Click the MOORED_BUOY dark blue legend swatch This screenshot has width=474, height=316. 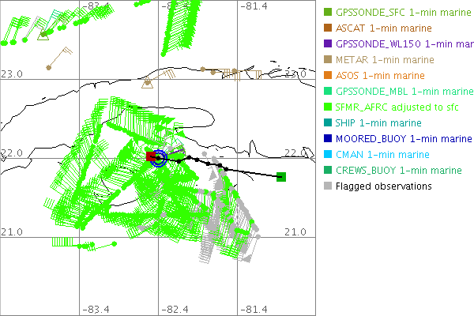click(x=328, y=139)
